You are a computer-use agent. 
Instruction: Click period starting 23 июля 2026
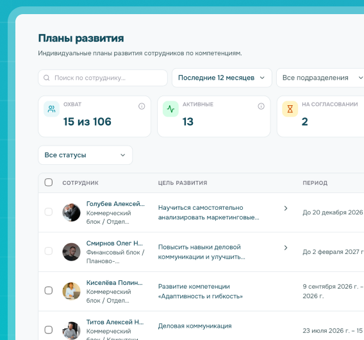[x=333, y=331]
